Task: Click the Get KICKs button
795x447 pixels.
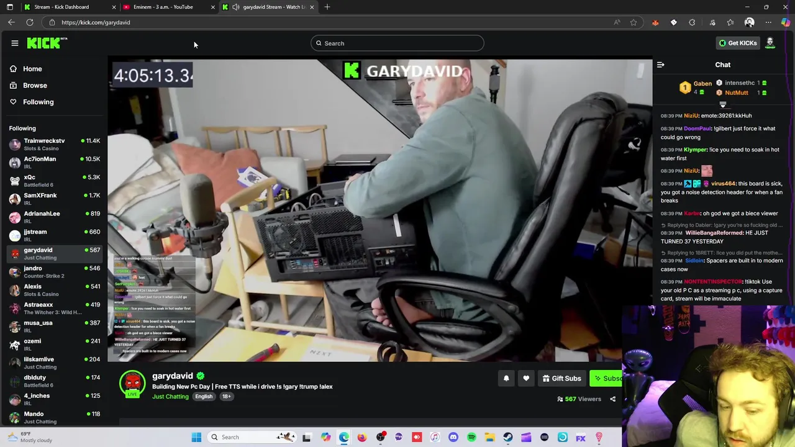Action: click(738, 43)
